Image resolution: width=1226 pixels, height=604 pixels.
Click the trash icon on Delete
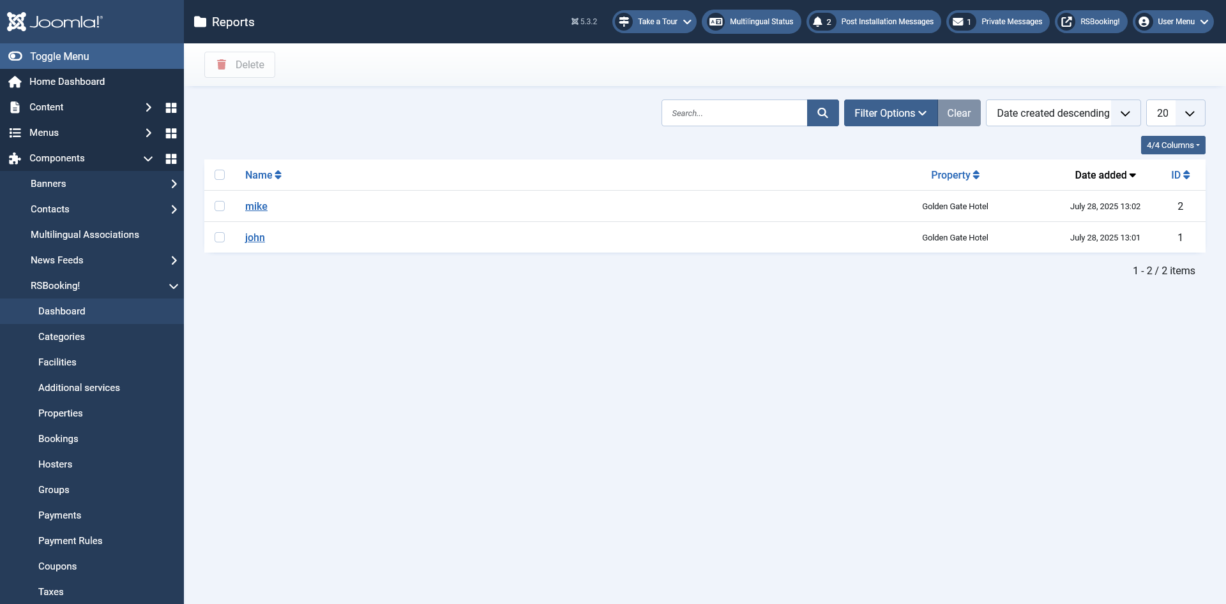pyautogui.click(x=222, y=64)
